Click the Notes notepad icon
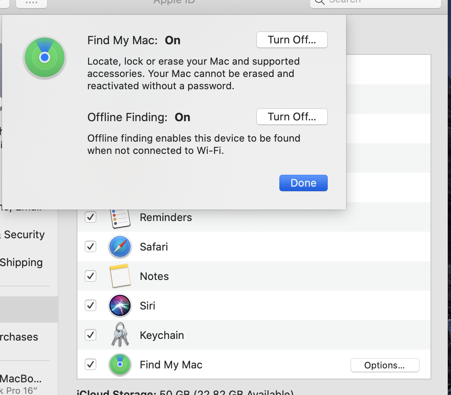Image resolution: width=451 pixels, height=395 pixels. coord(120,276)
